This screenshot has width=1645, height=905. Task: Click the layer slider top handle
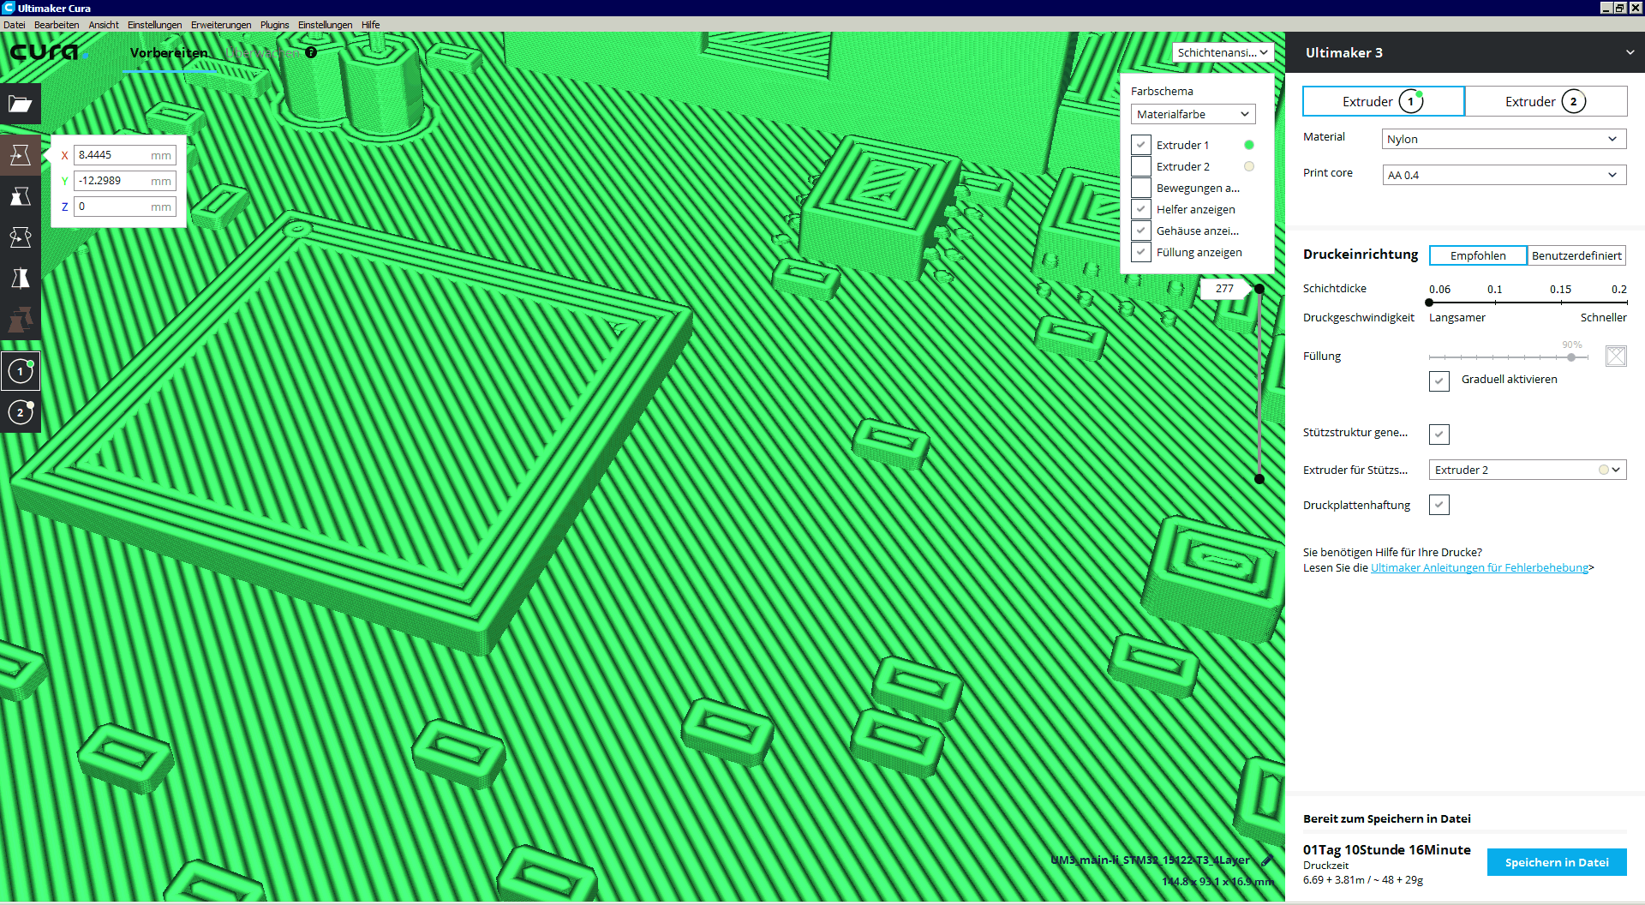click(x=1259, y=289)
